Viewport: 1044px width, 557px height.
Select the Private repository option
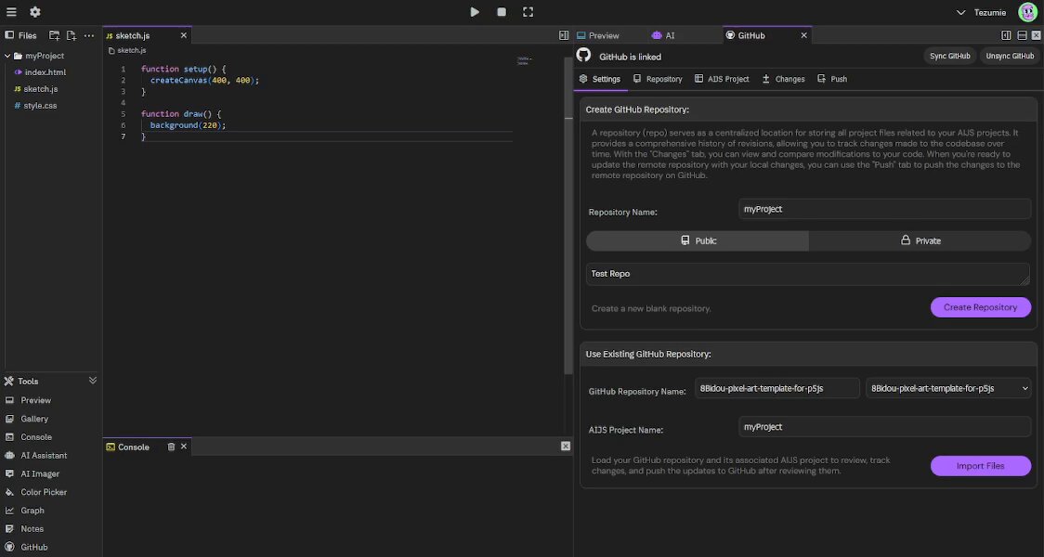tap(920, 240)
